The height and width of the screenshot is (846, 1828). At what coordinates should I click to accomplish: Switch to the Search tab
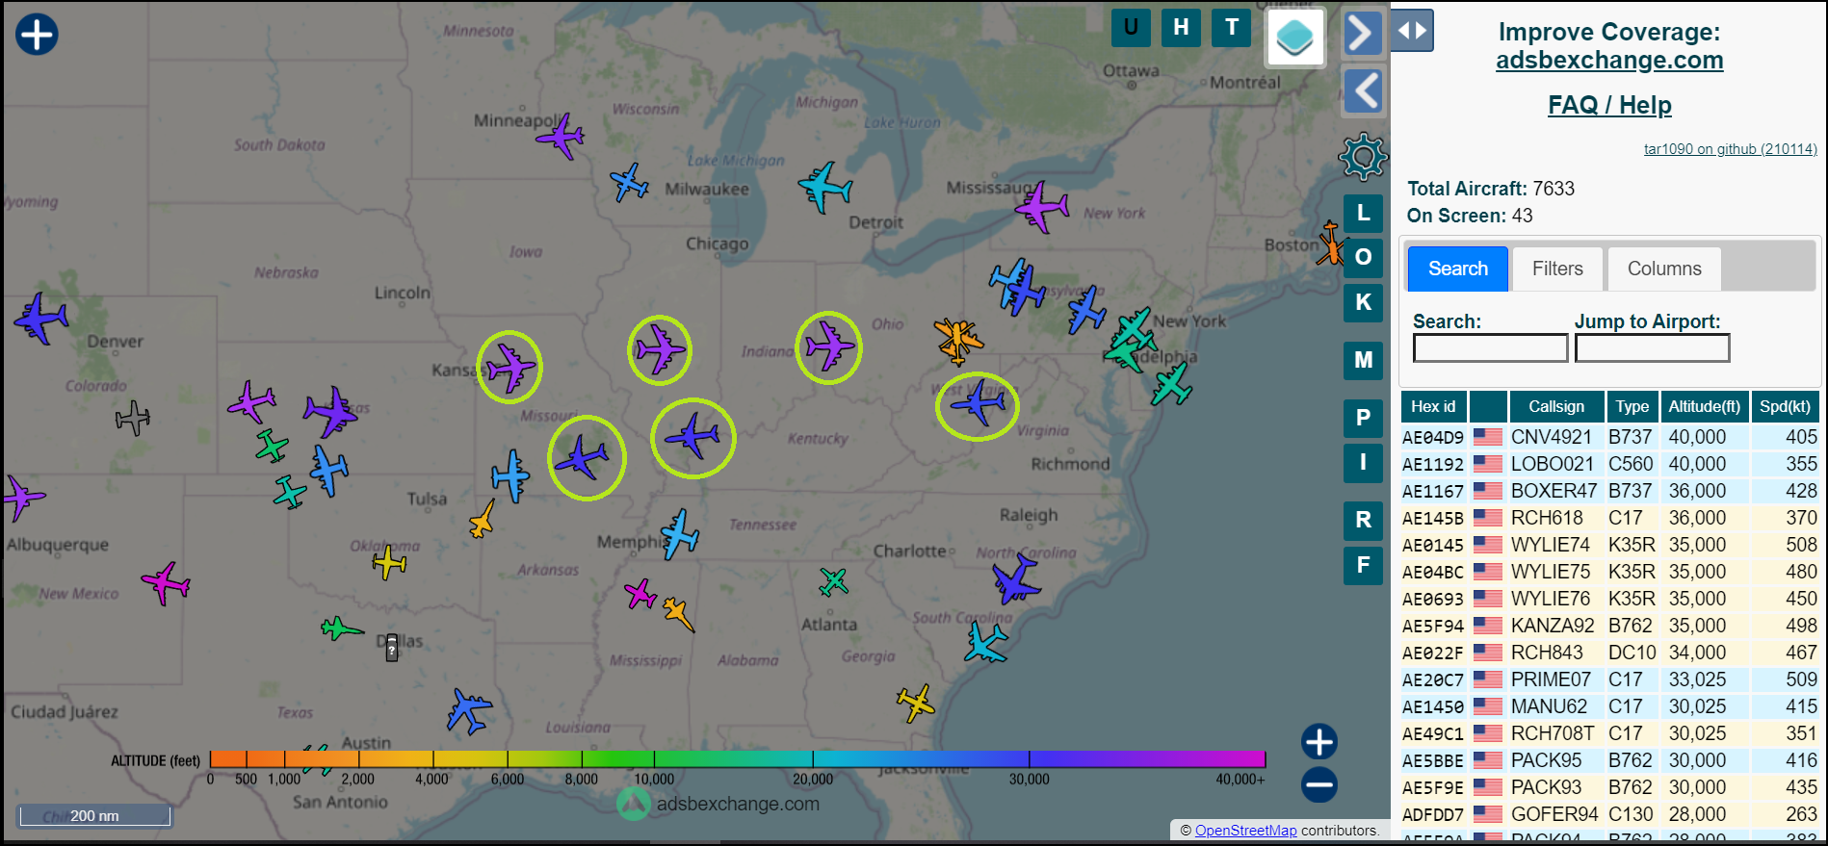tap(1458, 269)
